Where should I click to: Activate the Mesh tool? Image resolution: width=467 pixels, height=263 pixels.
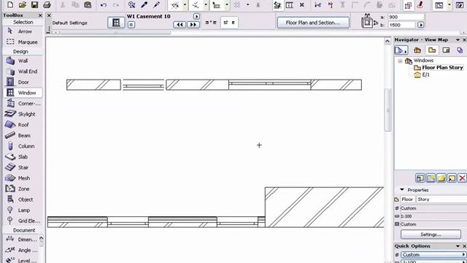pos(23,178)
